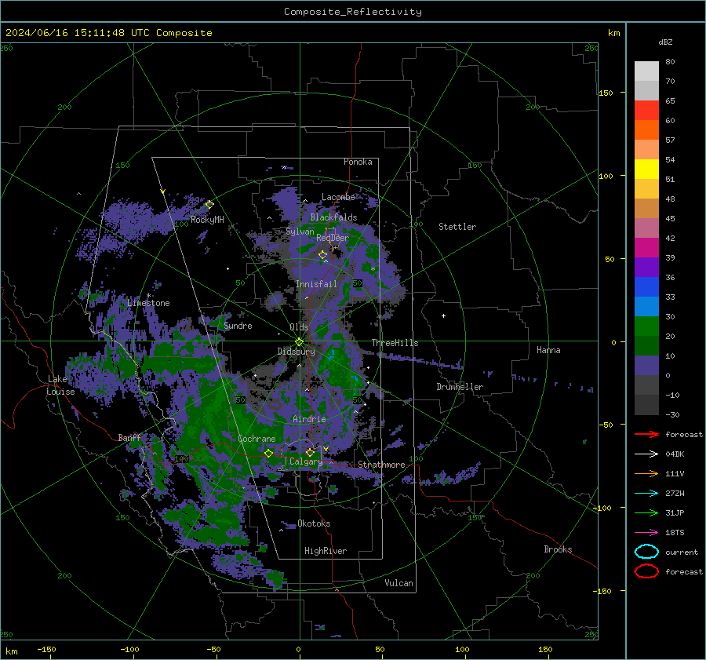This screenshot has height=660, width=706.
Task: Click the HighRiver label
Action: click(x=326, y=551)
